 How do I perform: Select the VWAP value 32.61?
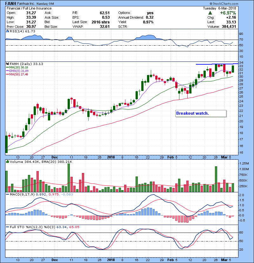tap(104, 27)
